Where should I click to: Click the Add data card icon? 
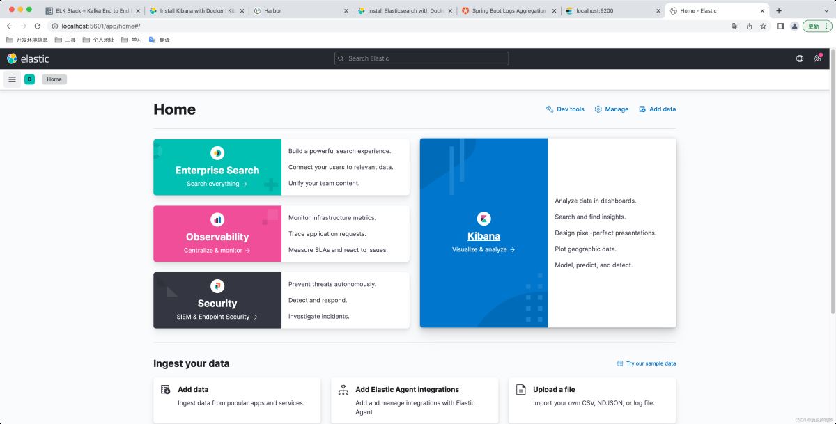(x=166, y=390)
